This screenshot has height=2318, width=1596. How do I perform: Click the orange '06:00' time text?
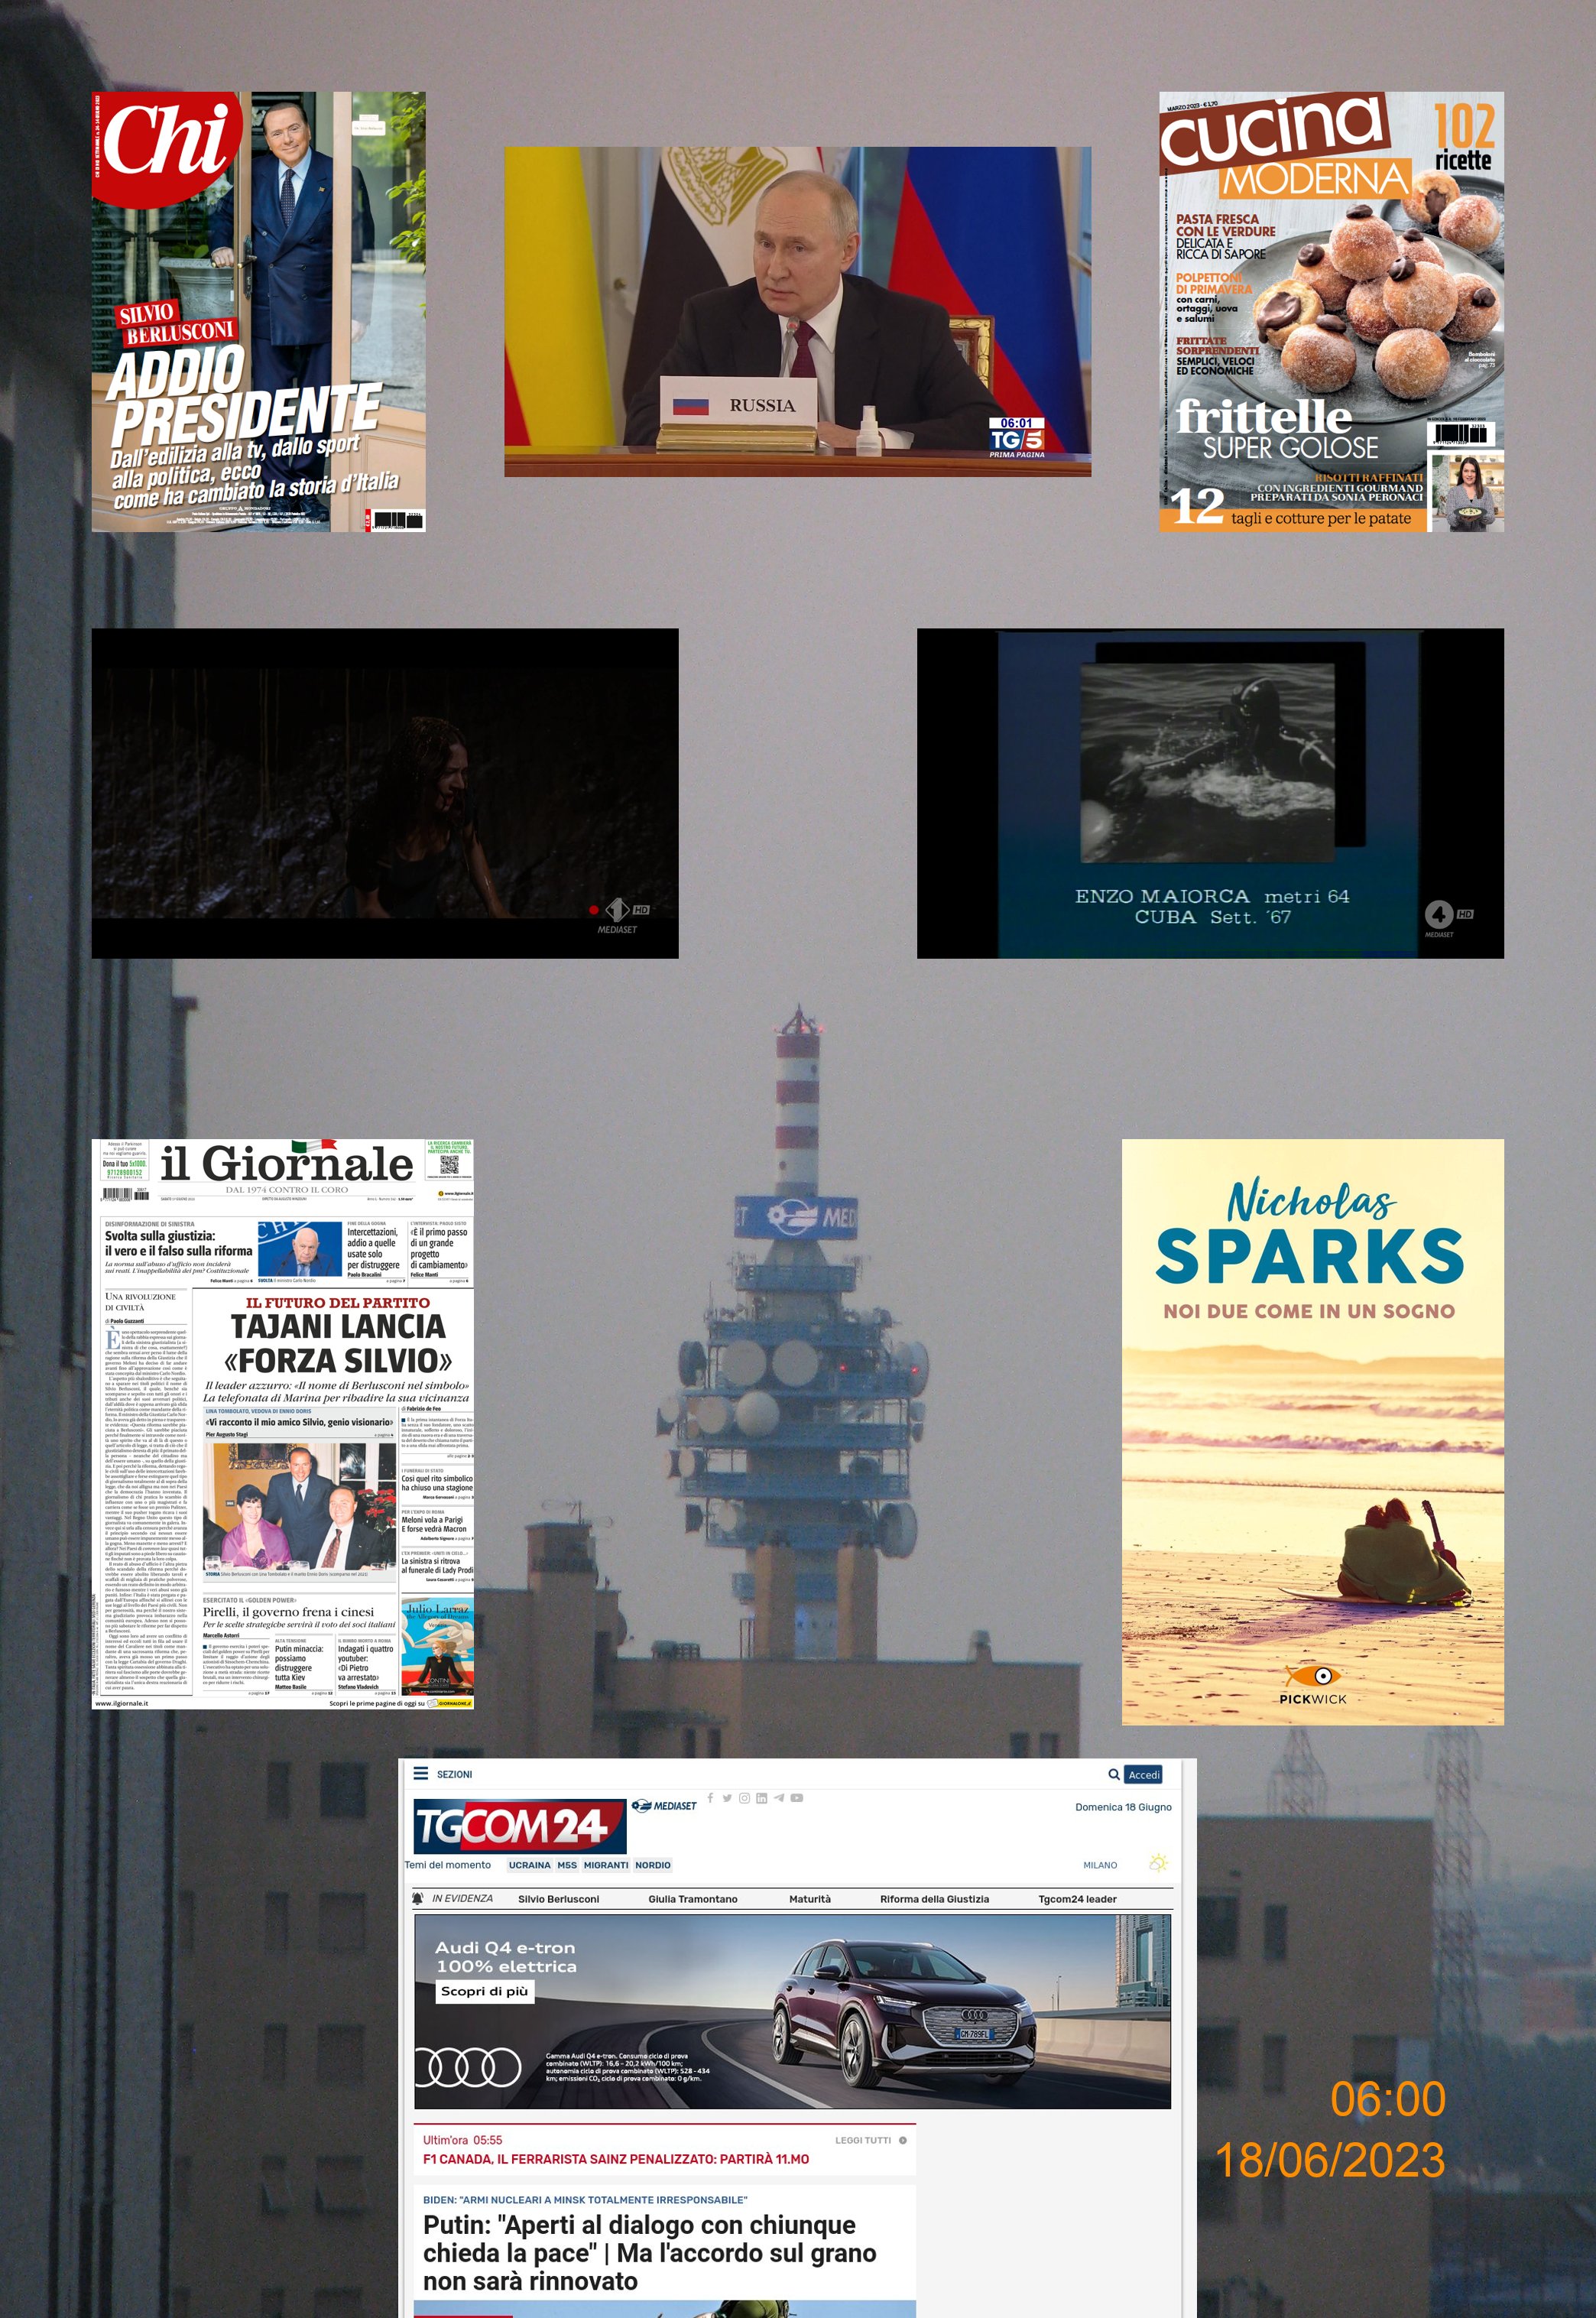[x=1387, y=2098]
